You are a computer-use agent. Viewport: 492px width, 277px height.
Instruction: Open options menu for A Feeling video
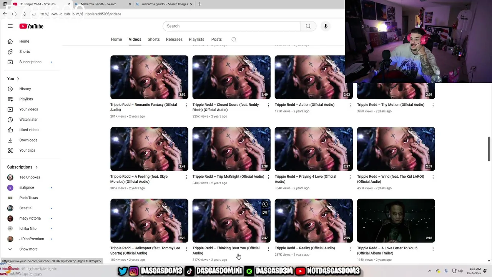(x=186, y=177)
